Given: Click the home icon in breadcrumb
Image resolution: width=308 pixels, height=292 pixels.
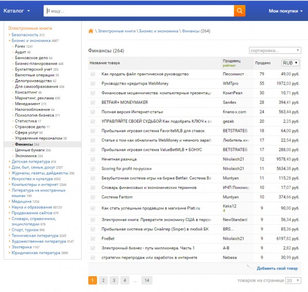Looking at the screenshot, I should pos(91,31).
